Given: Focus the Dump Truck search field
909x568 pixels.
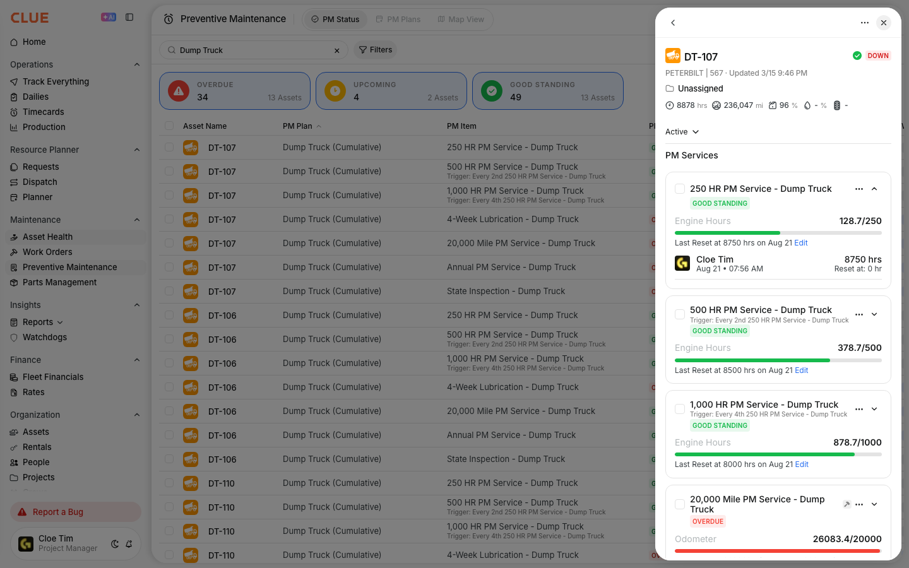Looking at the screenshot, I should click(x=254, y=50).
